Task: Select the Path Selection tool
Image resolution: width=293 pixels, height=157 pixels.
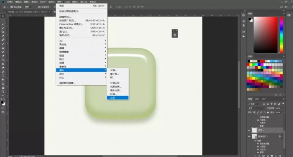Action: 3,80
